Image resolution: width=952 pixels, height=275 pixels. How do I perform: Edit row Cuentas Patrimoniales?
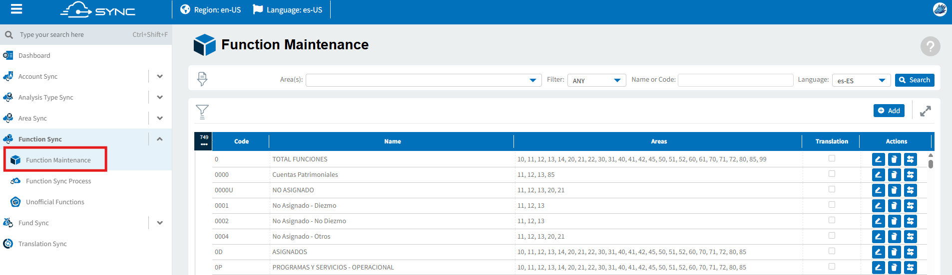pos(878,175)
